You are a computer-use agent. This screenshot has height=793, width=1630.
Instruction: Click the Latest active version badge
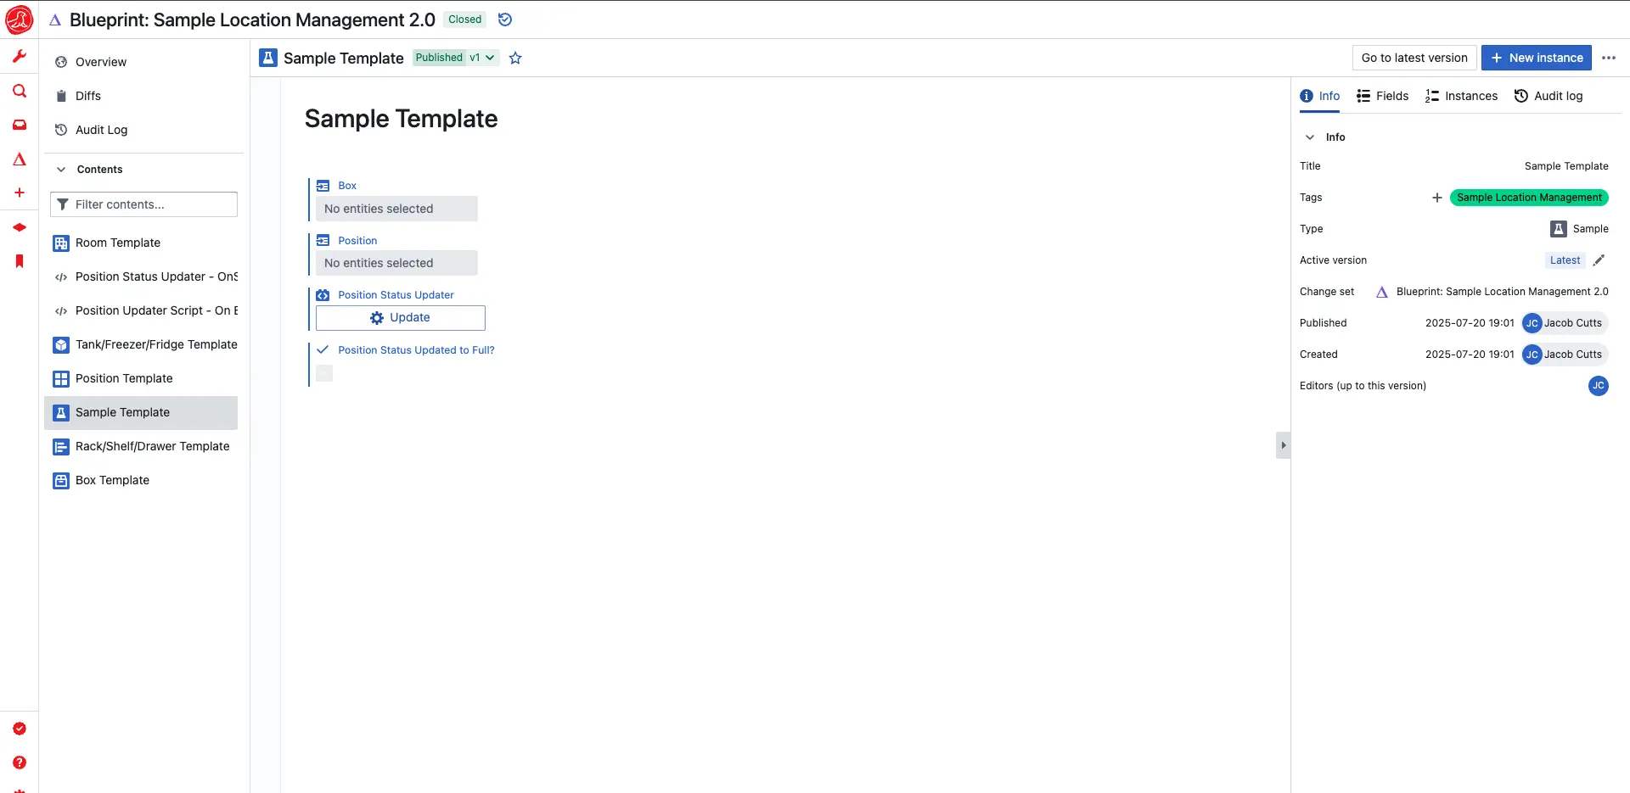1565,260
